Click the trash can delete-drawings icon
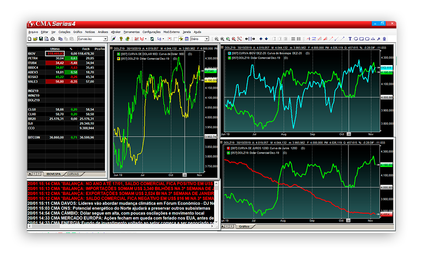Image resolution: width=423 pixels, height=254 pixels. tap(384, 39)
